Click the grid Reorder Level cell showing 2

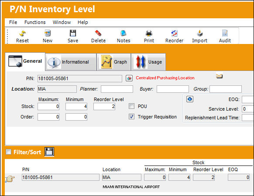point(204,177)
